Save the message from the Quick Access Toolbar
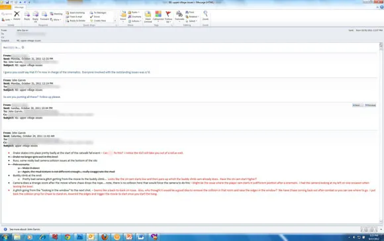Image resolution: width=384 pixels, height=241 pixels. (x=7, y=2)
